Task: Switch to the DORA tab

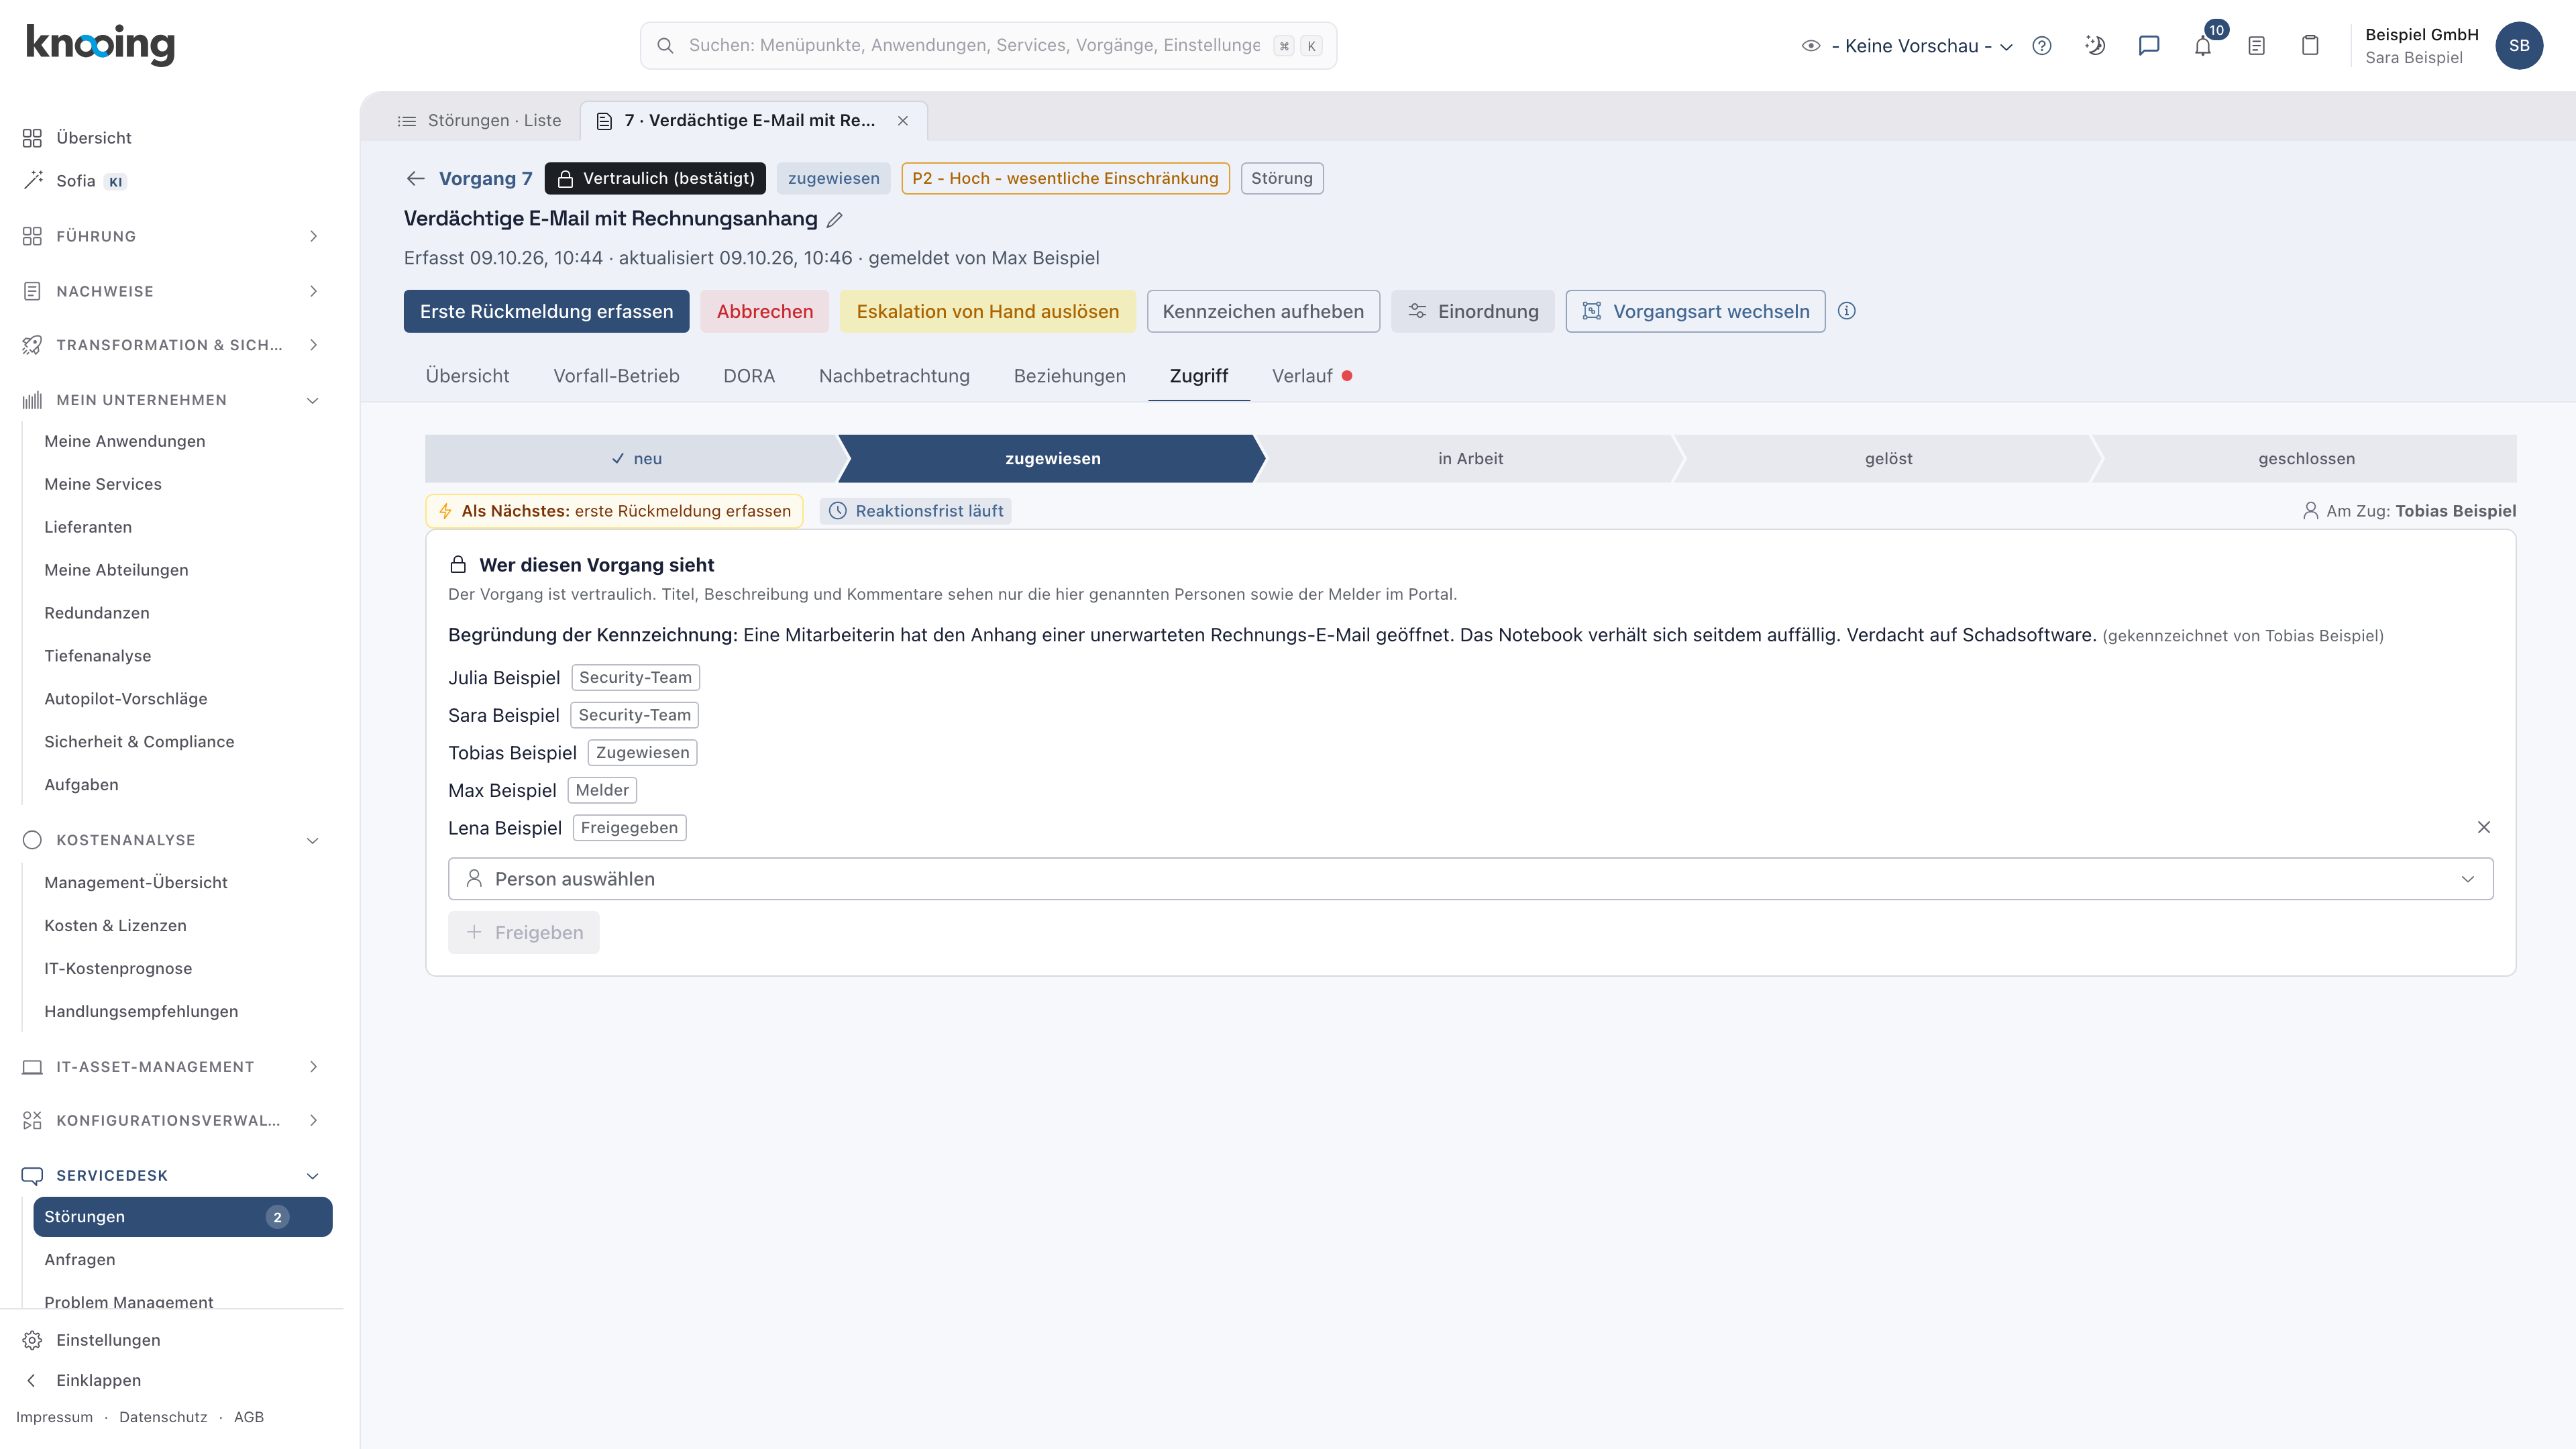Action: [749, 376]
